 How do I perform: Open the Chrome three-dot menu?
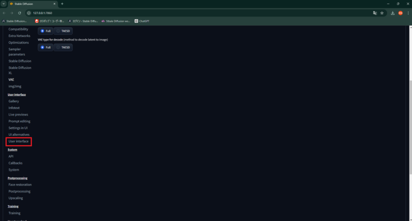coord(408,13)
